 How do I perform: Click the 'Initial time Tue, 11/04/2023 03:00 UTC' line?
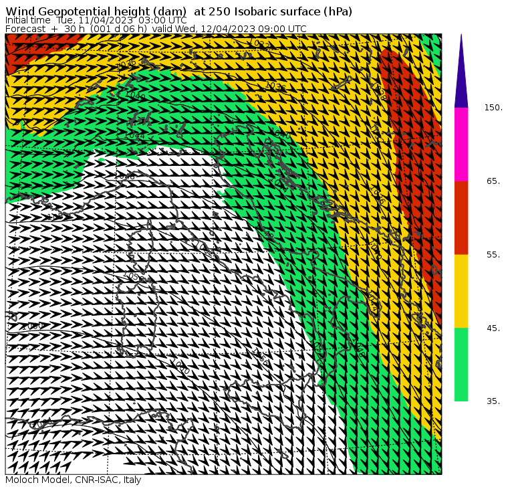coord(96,20)
